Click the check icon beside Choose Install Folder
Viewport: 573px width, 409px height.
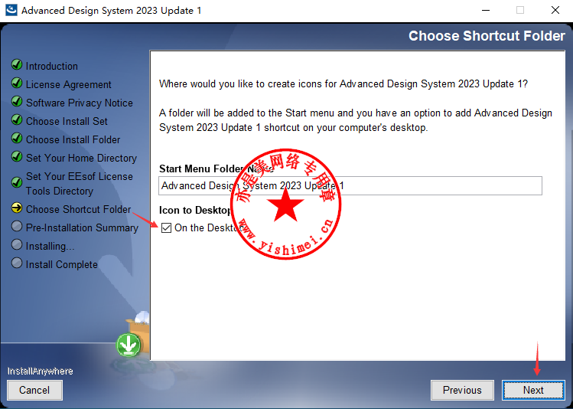[17, 139]
